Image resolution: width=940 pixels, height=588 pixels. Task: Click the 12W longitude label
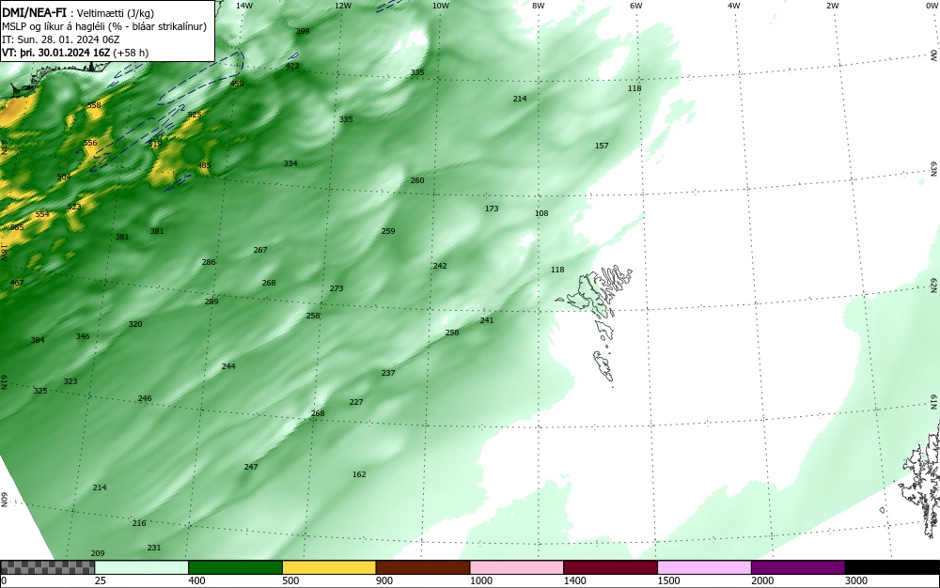342,6
